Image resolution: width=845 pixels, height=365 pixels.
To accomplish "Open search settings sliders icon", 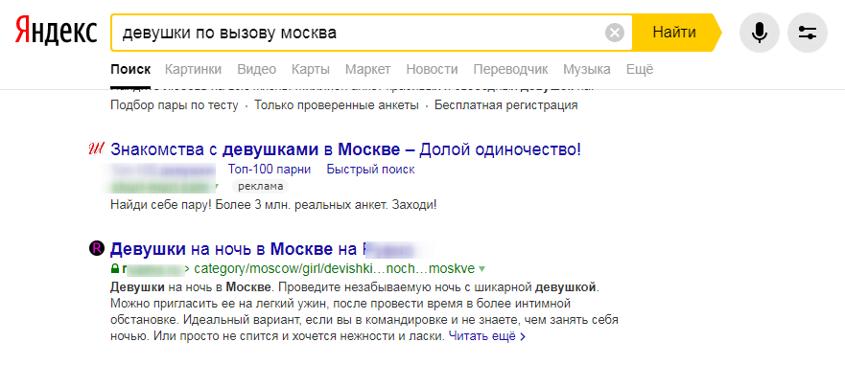I will [x=808, y=33].
